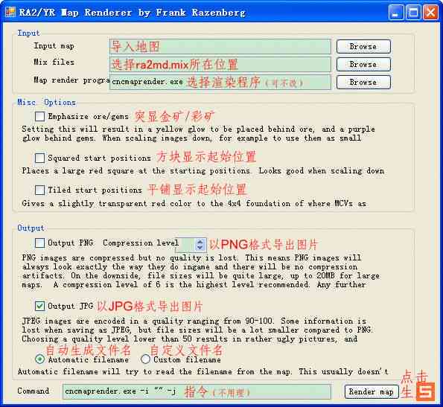Click the application icon in the title bar
The height and width of the screenshot is (407, 443).
click(x=10, y=12)
